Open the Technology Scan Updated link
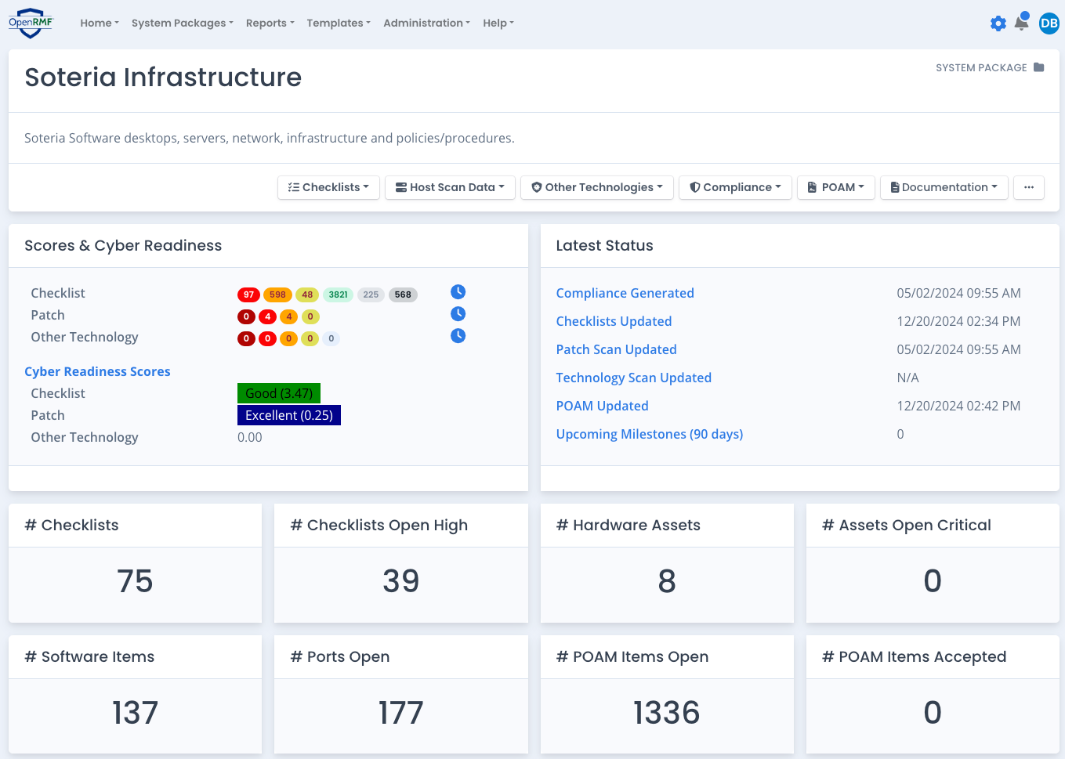The width and height of the screenshot is (1065, 759). [x=633, y=378]
